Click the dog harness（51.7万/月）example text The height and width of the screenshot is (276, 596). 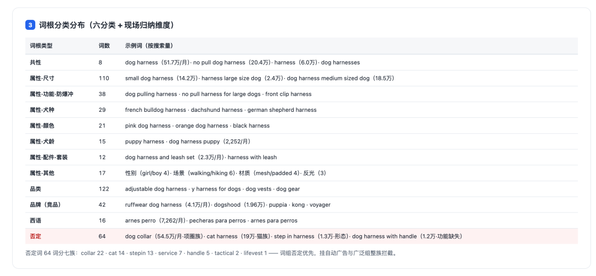point(157,62)
